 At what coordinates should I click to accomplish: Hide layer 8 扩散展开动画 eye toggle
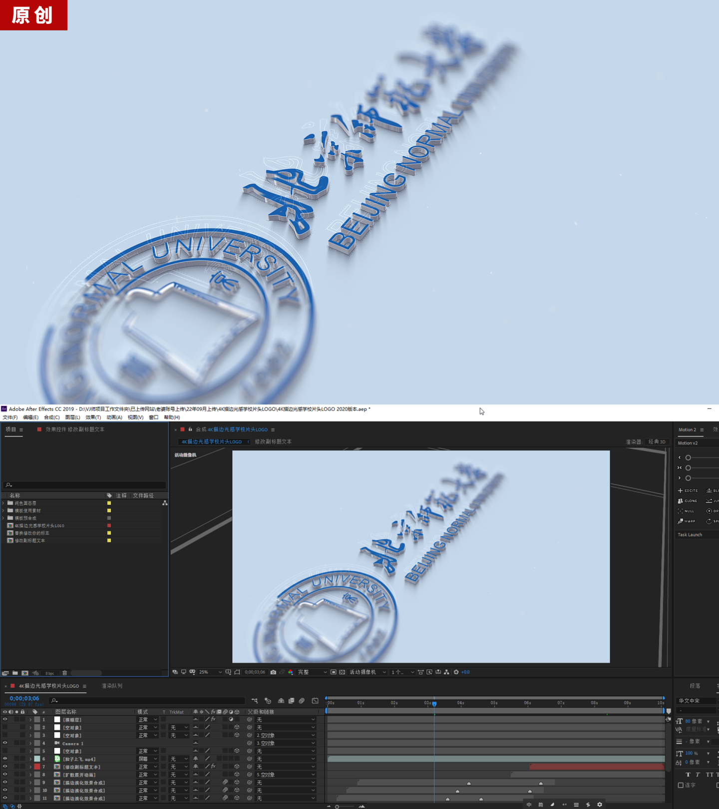tap(5, 775)
